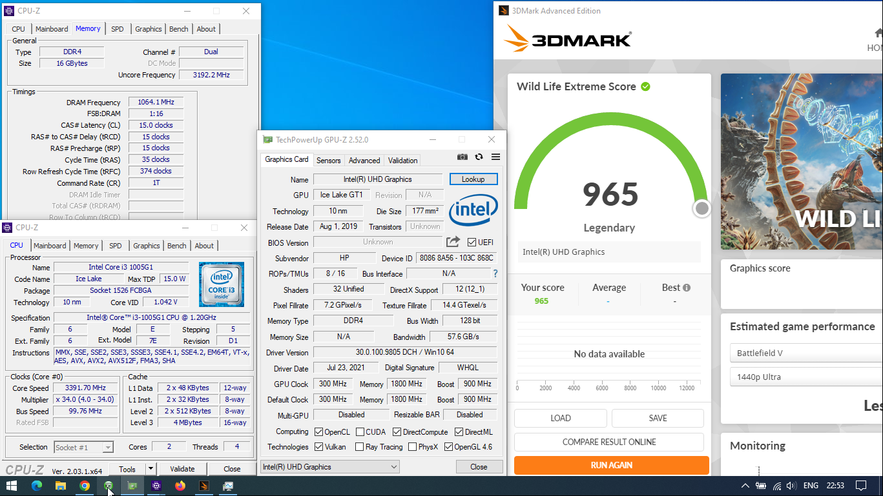The height and width of the screenshot is (496, 883).
Task: Open the SPD tab in the Memory CPU-Z window
Action: 118,29
